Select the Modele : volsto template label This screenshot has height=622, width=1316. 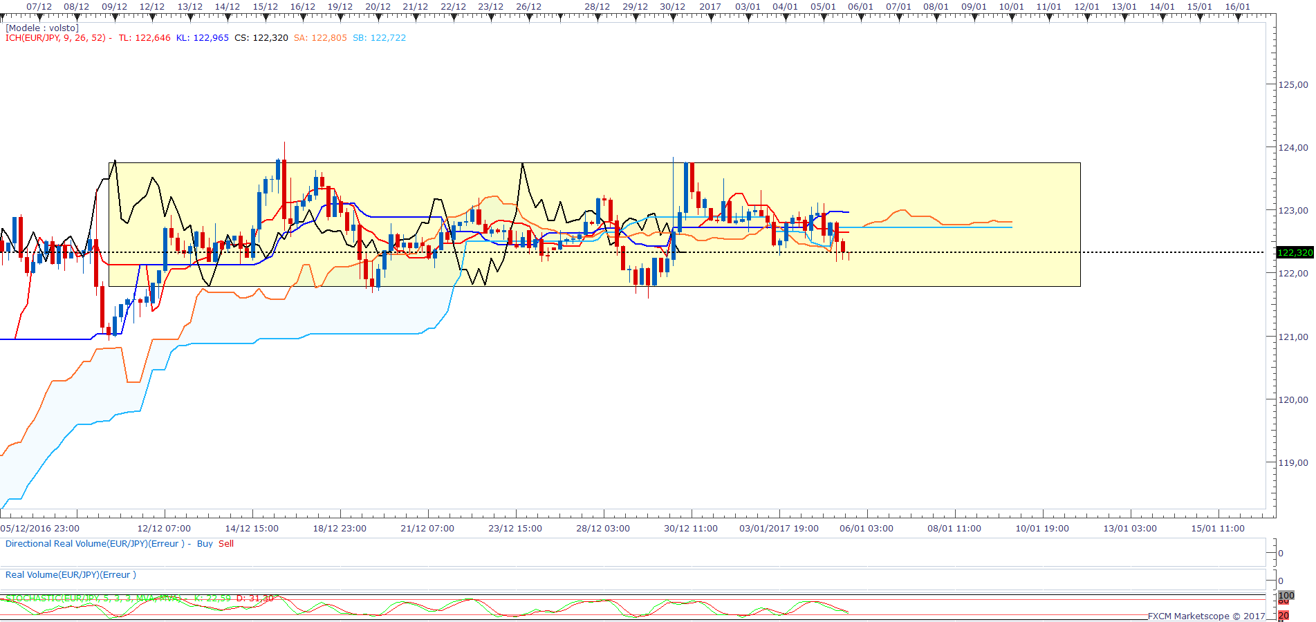(42, 28)
